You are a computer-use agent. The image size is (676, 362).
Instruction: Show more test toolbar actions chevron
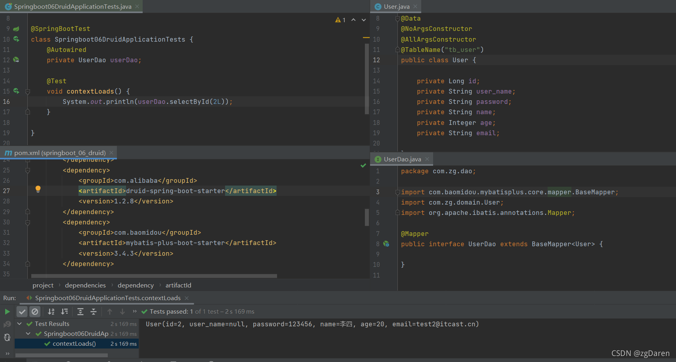[135, 311]
